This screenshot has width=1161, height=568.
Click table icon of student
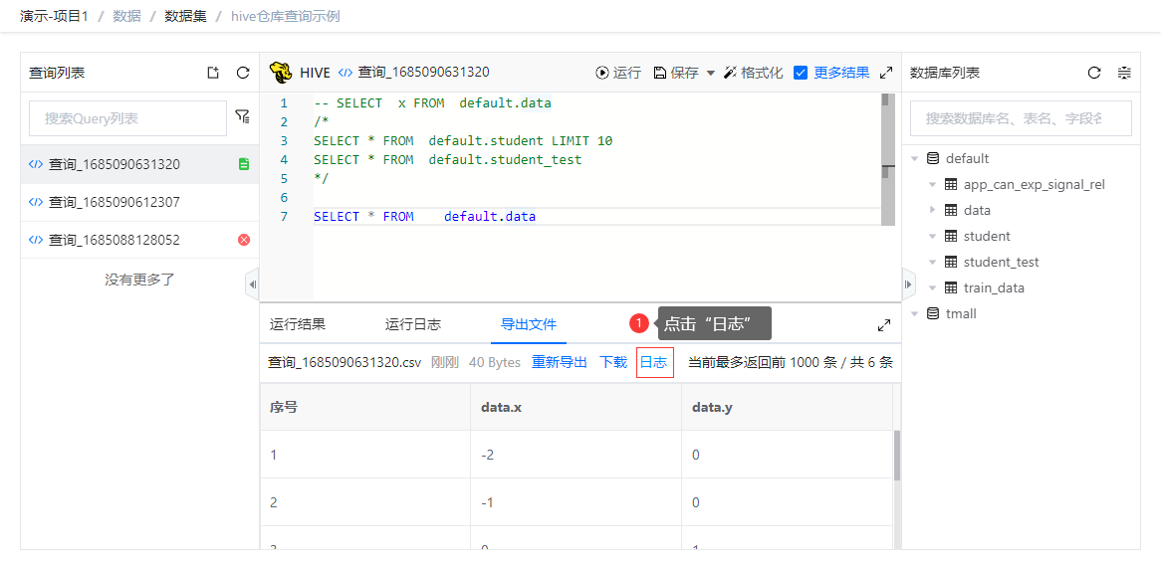[952, 236]
